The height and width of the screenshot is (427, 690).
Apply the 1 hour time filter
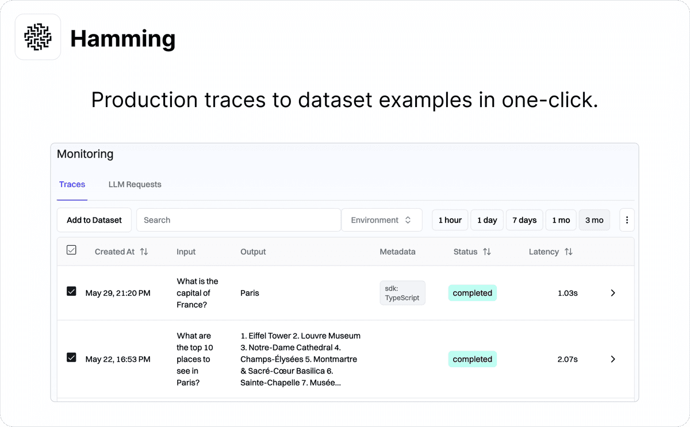pyautogui.click(x=450, y=220)
